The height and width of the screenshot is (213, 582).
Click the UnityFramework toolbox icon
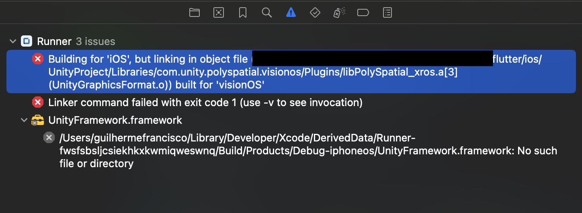(38, 120)
